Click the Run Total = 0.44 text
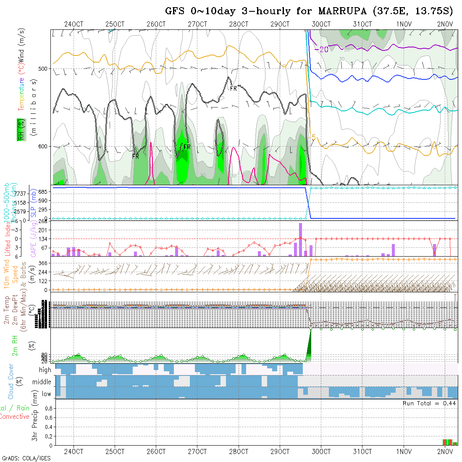 [429, 403]
